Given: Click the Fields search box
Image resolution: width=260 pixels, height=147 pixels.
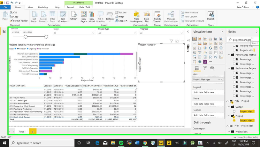Looking at the screenshot, I should pyautogui.click(x=242, y=40).
